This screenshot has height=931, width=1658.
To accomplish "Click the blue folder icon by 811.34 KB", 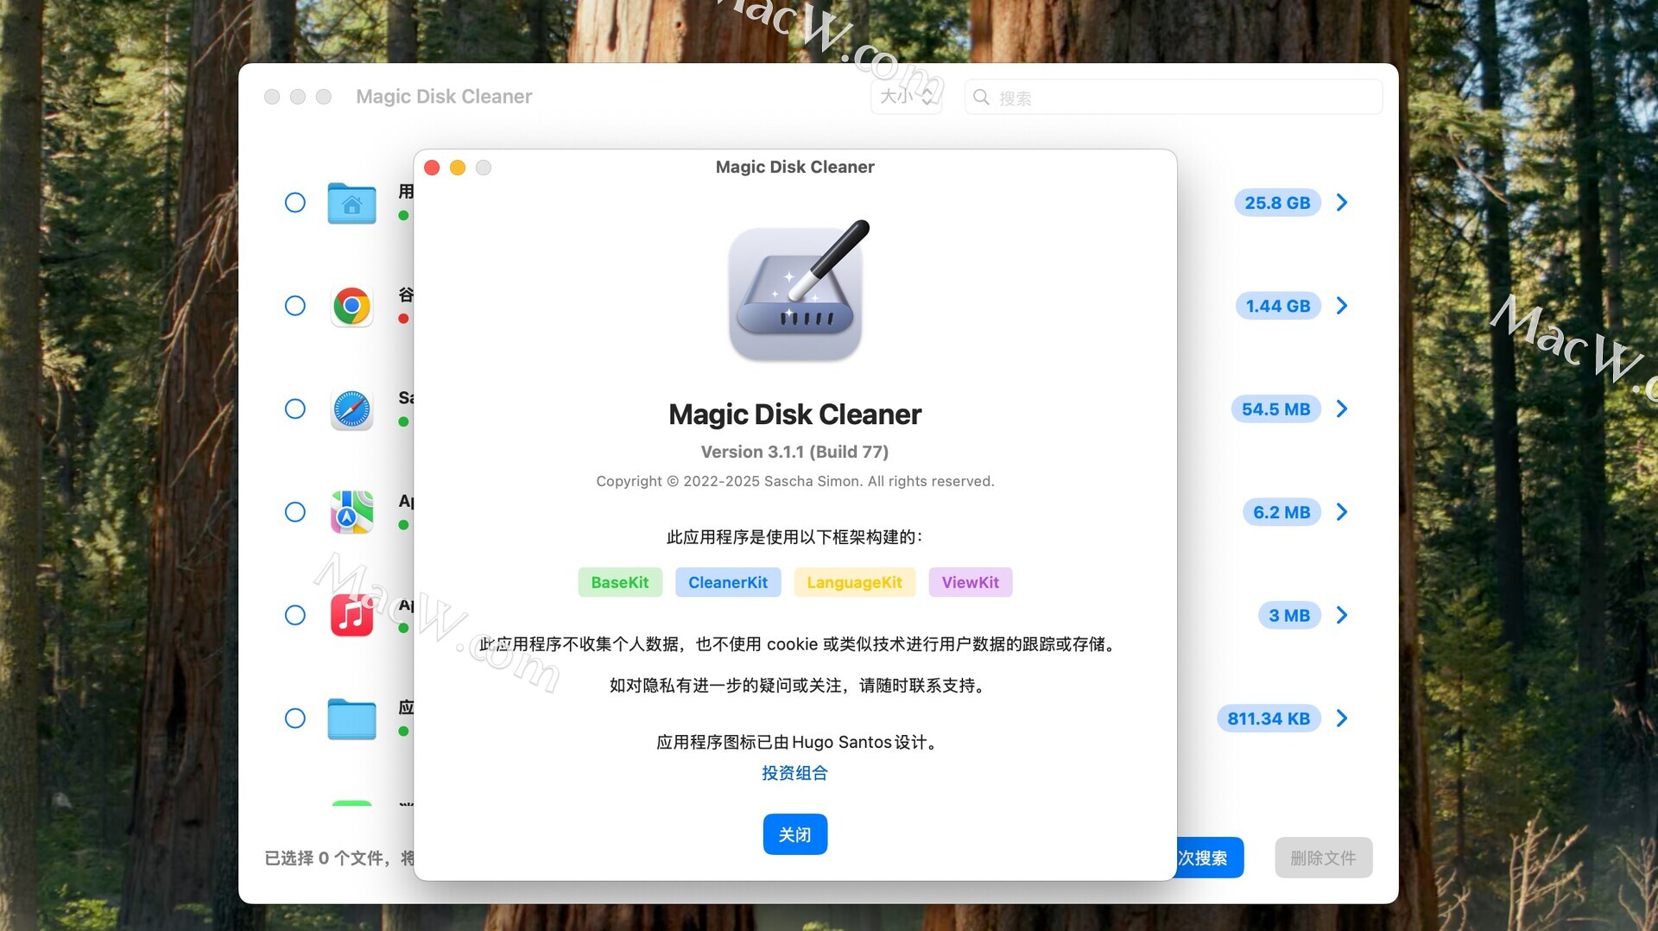I will click(x=351, y=719).
